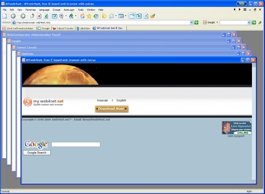Click the my.web4net.net logo
The height and width of the screenshot is (194, 265).
[43, 102]
